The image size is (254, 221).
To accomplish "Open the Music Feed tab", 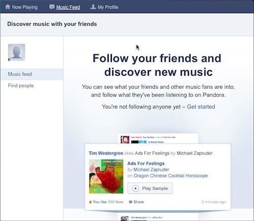I will coord(65,7).
